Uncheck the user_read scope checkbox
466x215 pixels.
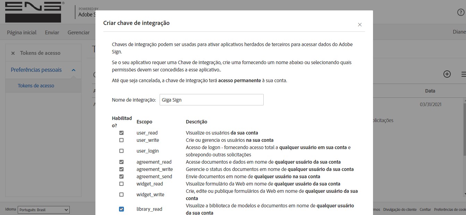(x=121, y=133)
